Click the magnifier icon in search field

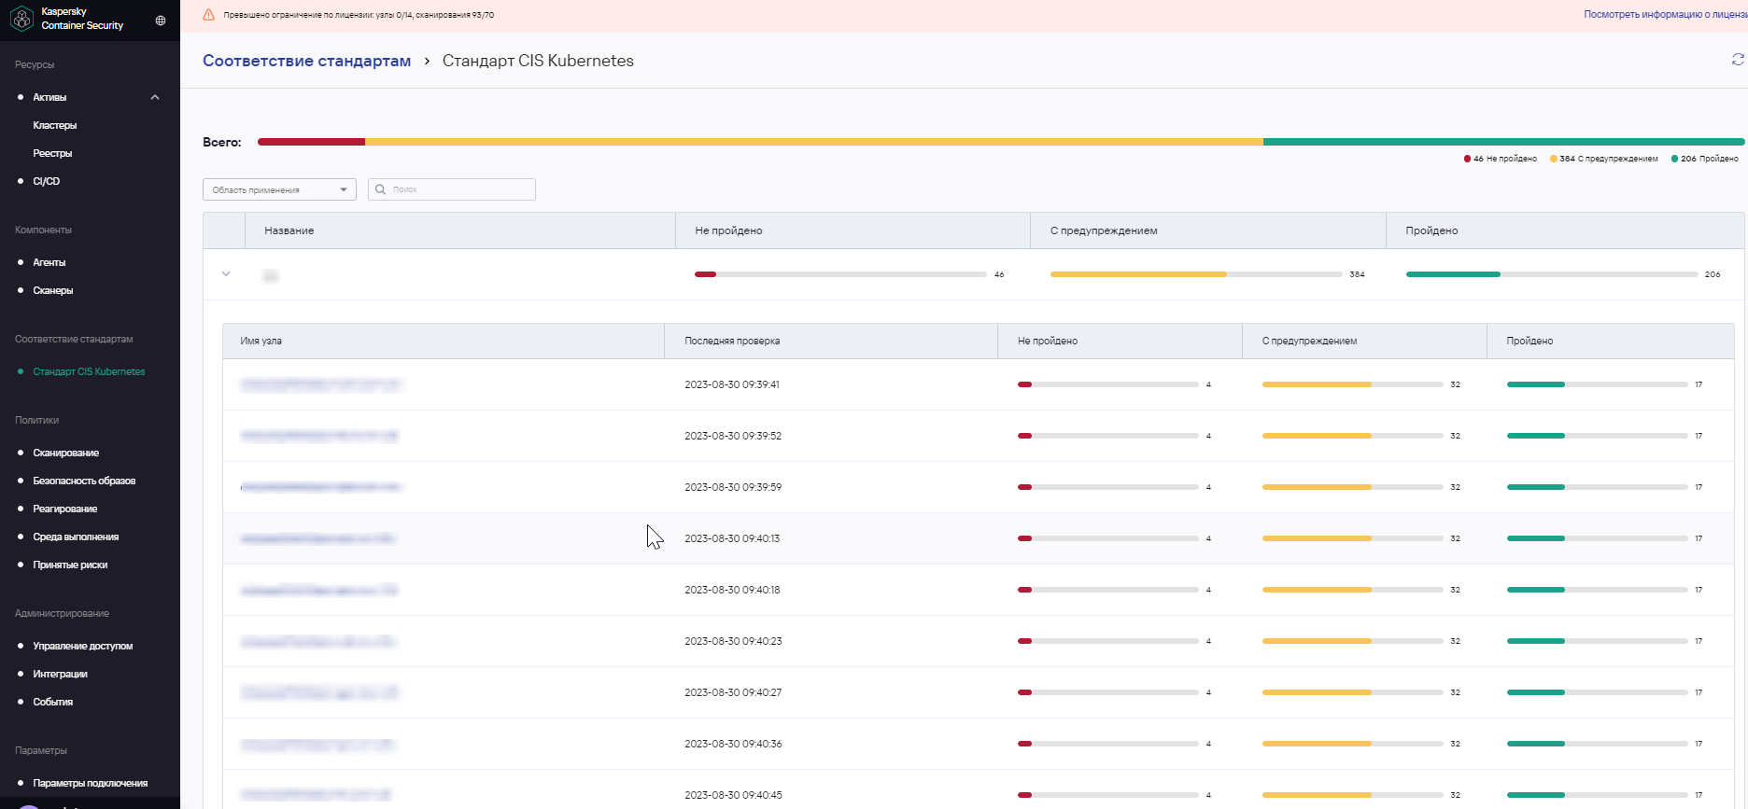(x=380, y=189)
